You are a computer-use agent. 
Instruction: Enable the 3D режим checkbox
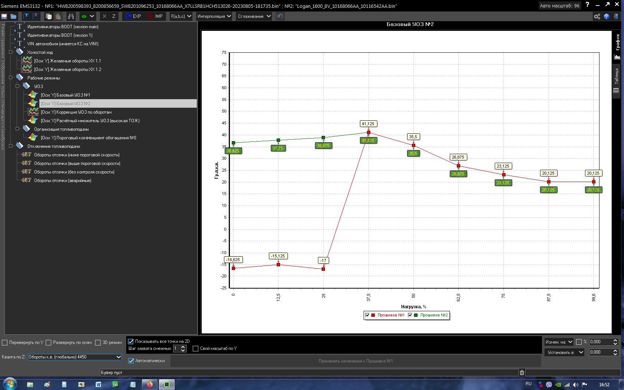pyautogui.click(x=98, y=342)
